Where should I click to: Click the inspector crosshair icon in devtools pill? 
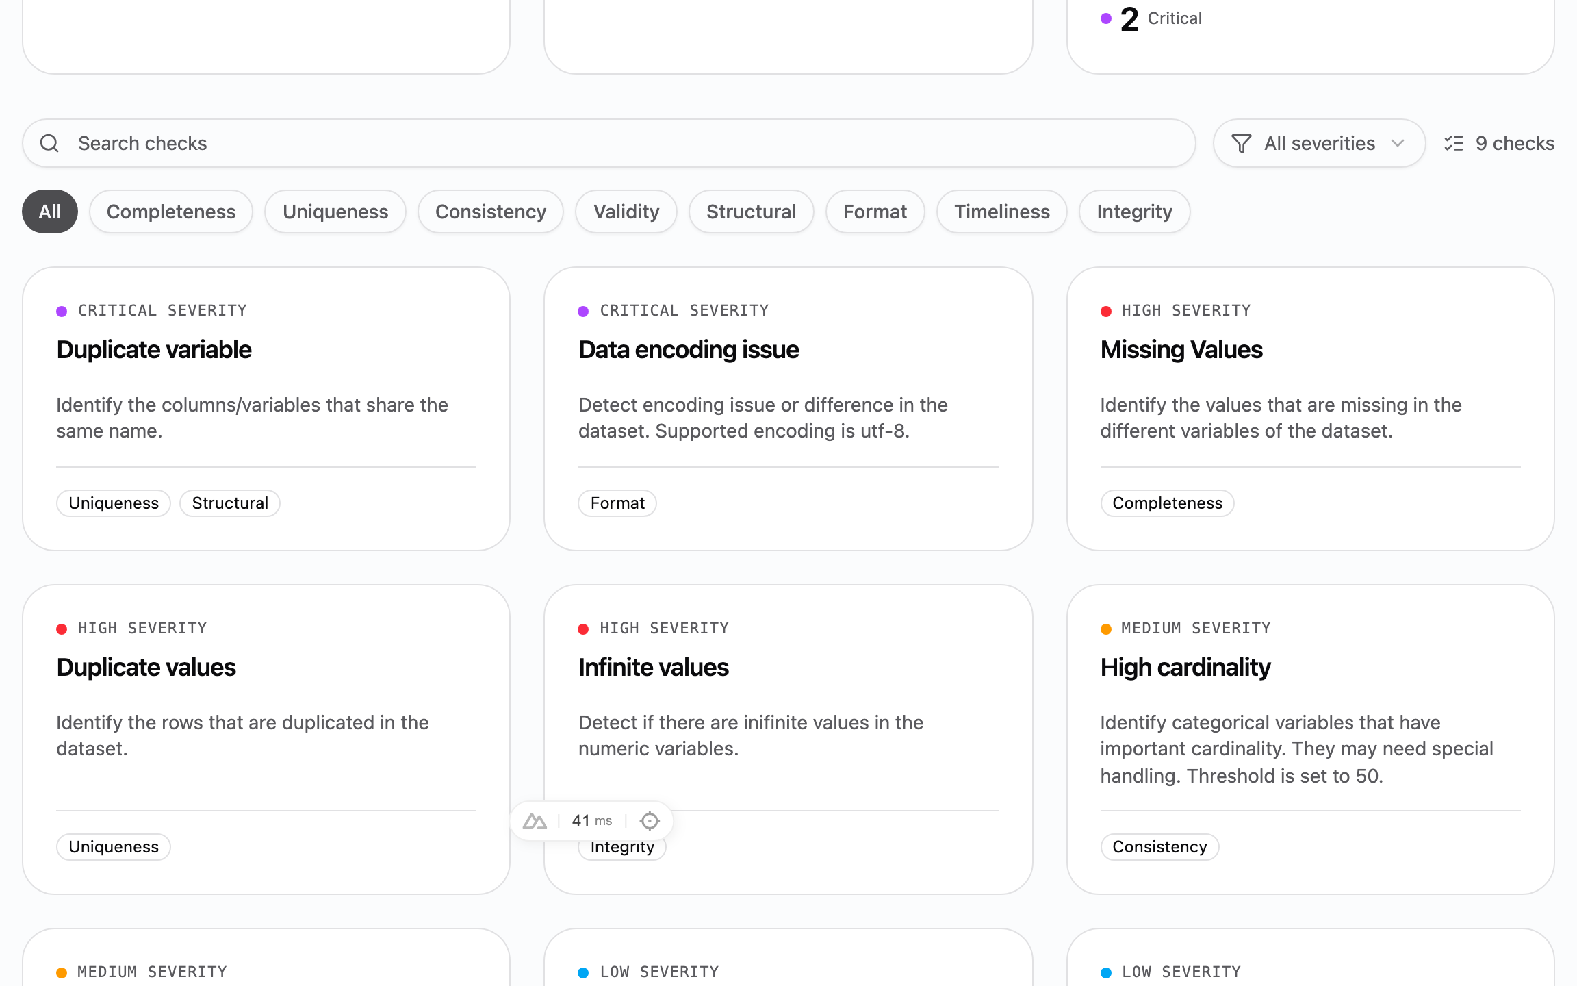(x=649, y=820)
